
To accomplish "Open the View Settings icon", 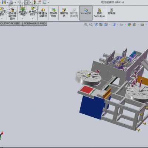I will tap(142, 25).
